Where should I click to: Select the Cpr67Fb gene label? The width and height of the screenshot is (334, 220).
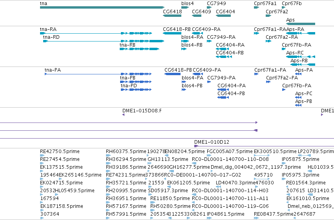292,4
